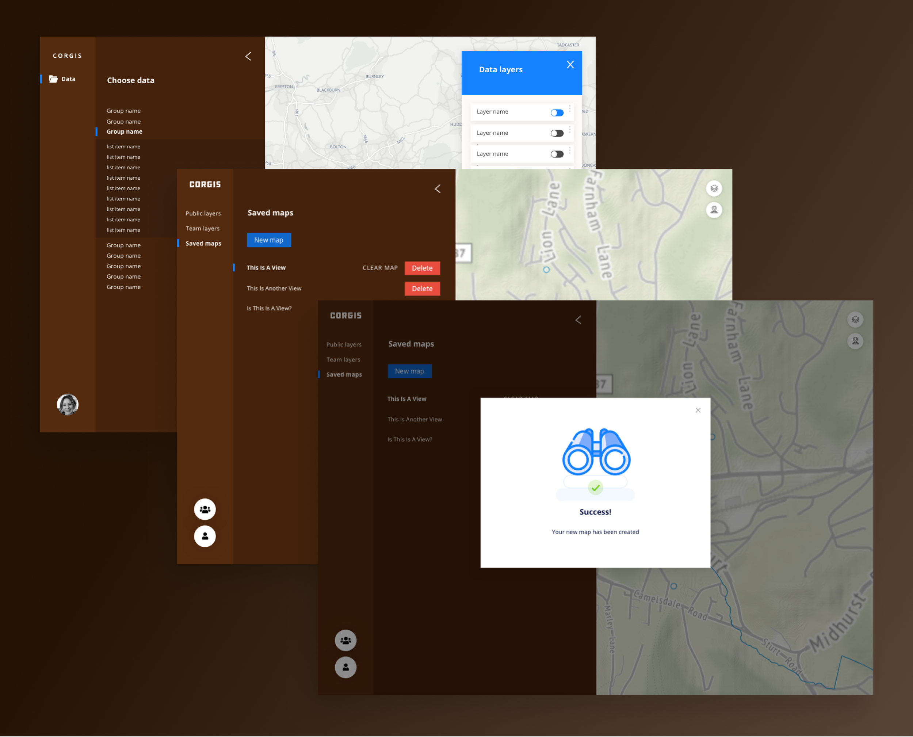Open team group icon in middle sidebar
Viewport: 913px width, 737px height.
(205, 509)
